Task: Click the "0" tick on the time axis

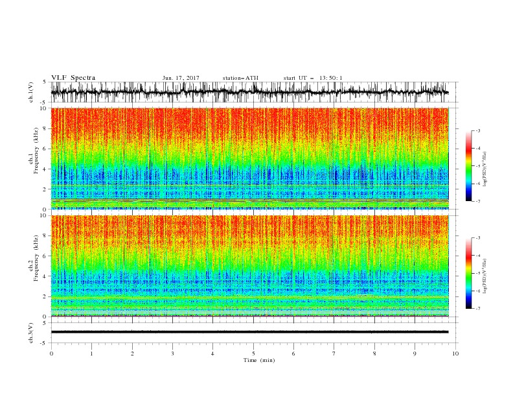Action: [51, 354]
